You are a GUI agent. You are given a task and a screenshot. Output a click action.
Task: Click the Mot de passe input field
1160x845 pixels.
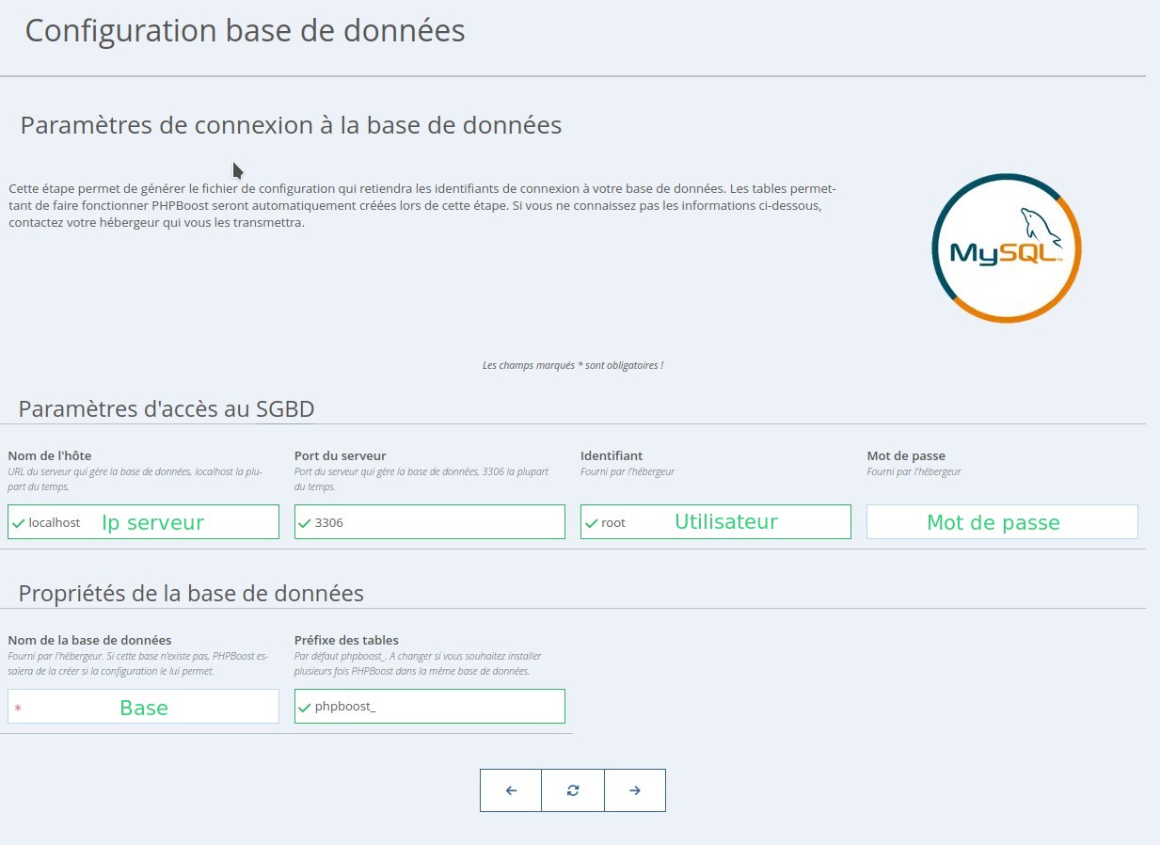coord(1001,521)
